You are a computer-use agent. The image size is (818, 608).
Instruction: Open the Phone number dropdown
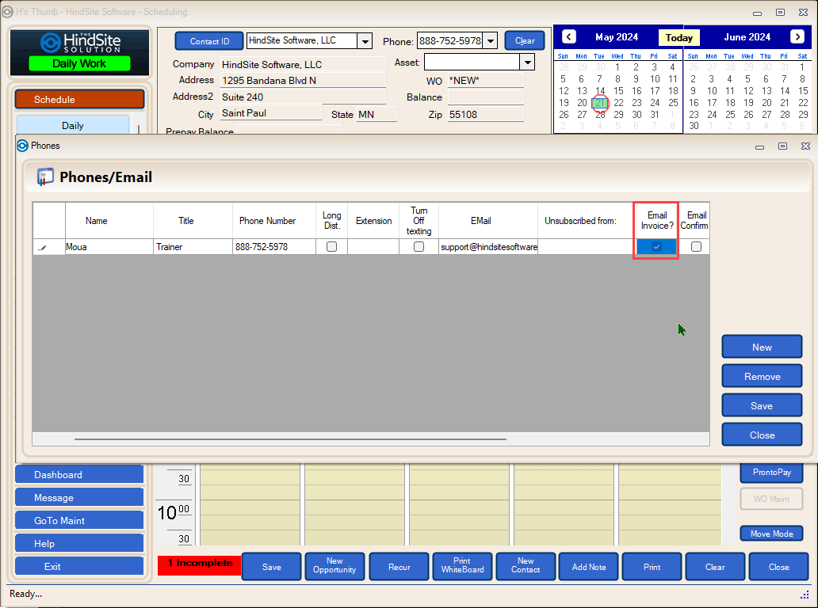tap(489, 41)
